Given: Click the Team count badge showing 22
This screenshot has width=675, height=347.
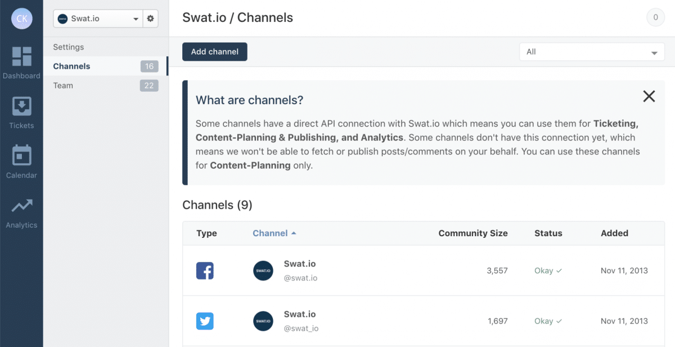Looking at the screenshot, I should coord(149,85).
